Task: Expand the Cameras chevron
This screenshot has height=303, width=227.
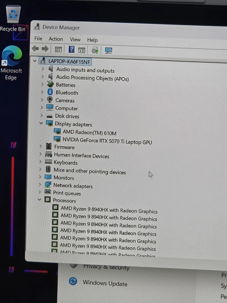Action: (x=42, y=100)
